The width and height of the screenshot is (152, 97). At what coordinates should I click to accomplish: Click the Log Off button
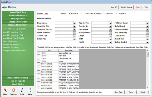coord(114,7)
